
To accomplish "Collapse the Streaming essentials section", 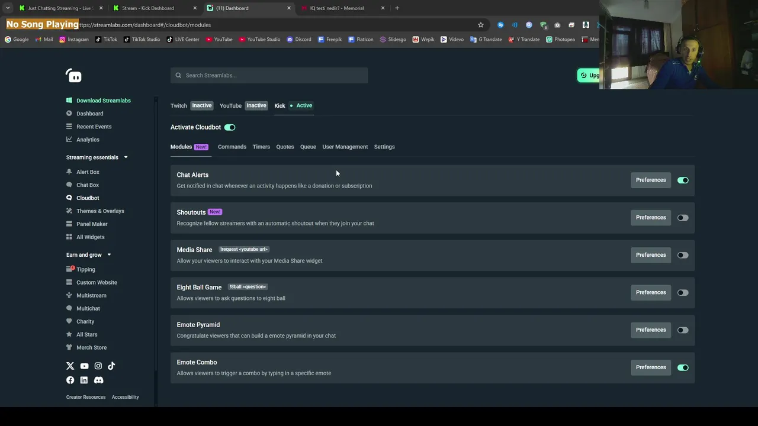I will (126, 157).
